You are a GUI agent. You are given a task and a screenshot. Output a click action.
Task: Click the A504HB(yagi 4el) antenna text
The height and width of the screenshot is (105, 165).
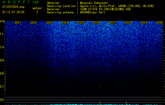tap(93, 12)
